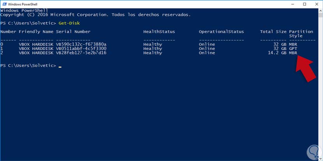The height and width of the screenshot is (161, 323).
Task: Close the Windows PowerShell window
Action: point(316,4)
